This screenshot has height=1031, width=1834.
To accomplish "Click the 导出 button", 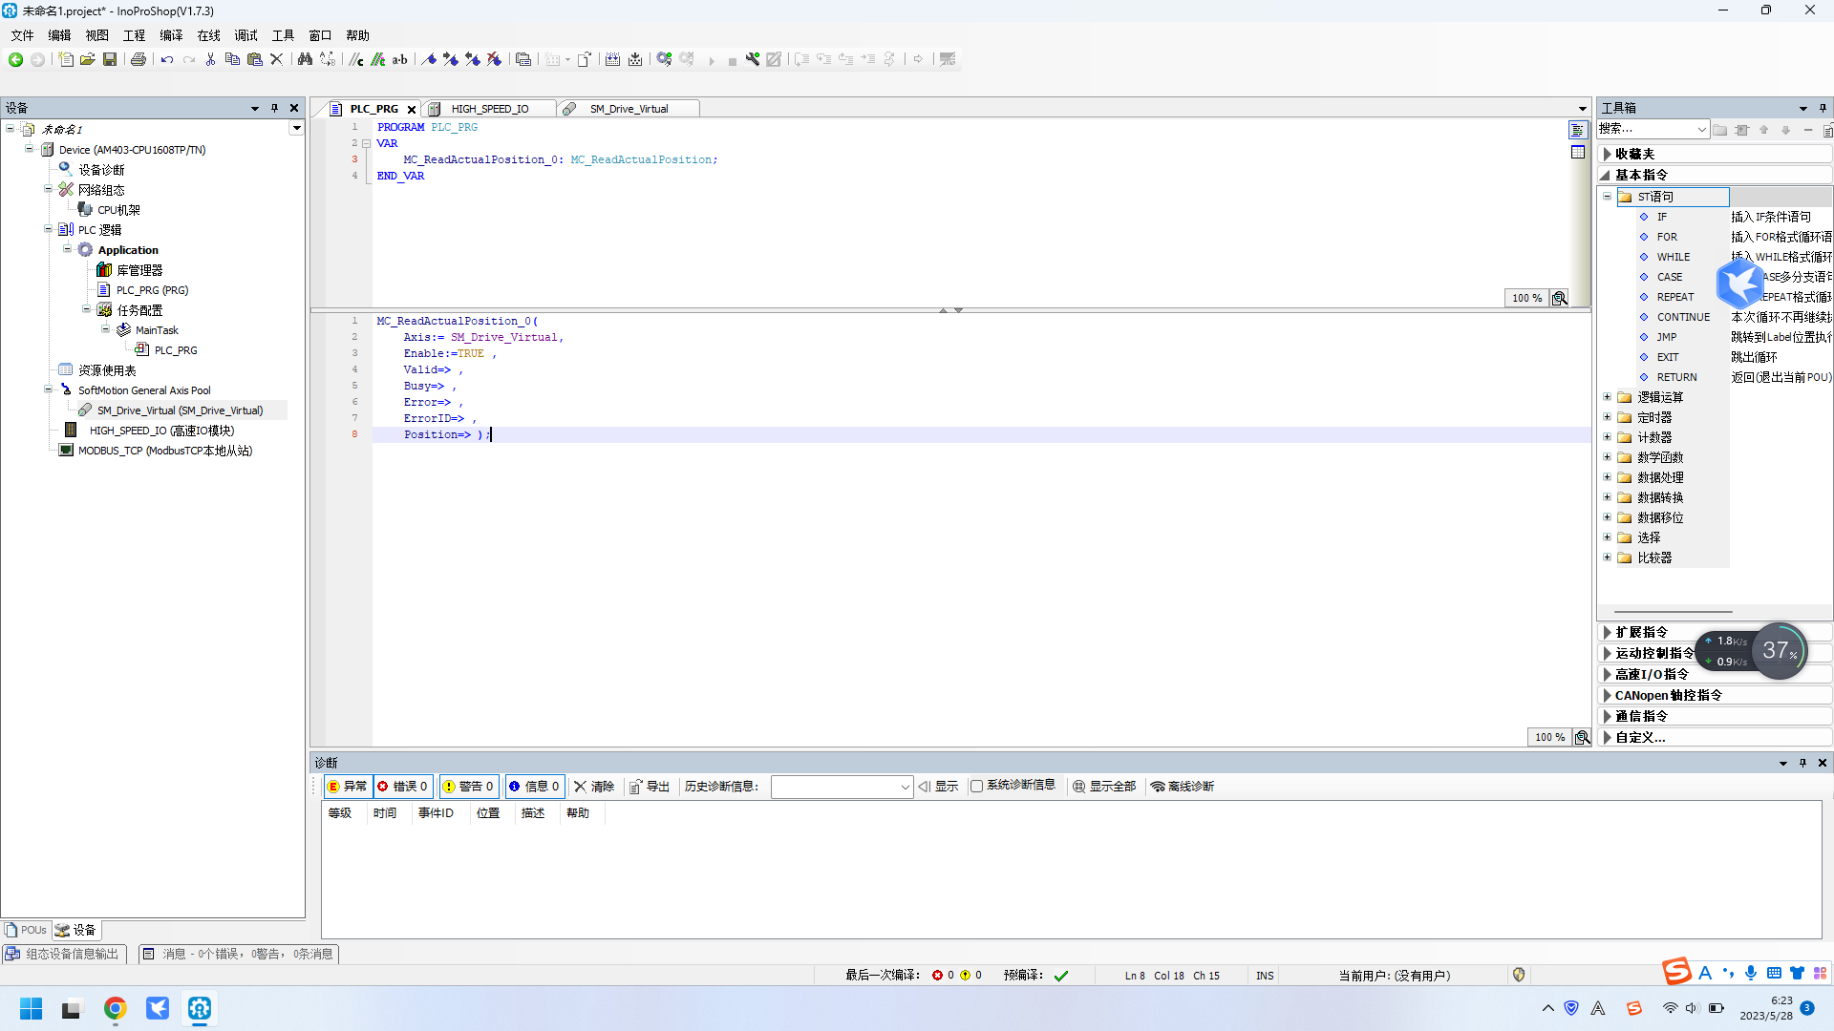I will point(650,787).
